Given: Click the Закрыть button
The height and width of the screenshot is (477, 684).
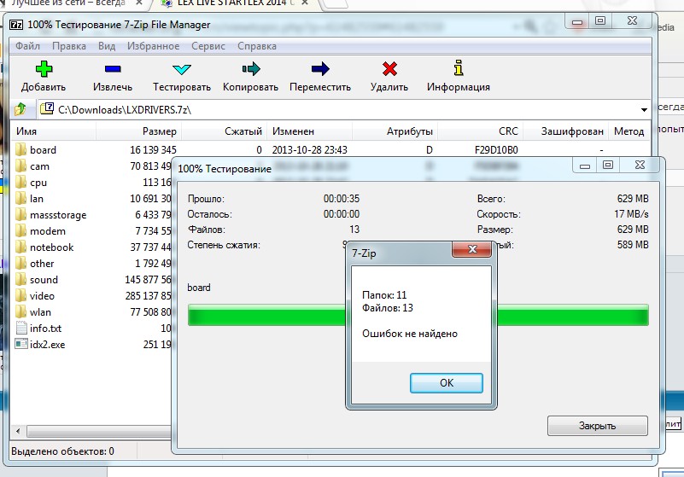Looking at the screenshot, I should click(597, 426).
